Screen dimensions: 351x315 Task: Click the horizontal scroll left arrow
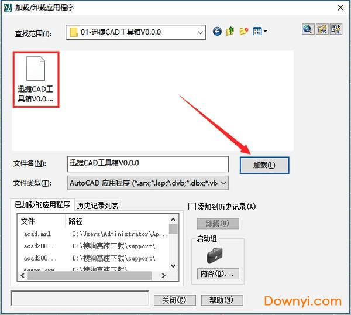[23, 275]
